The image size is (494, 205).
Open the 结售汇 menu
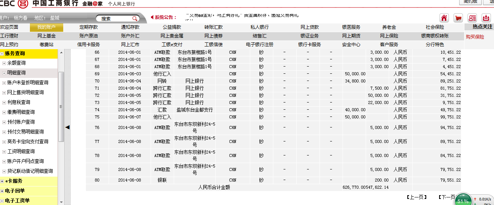click(260, 36)
